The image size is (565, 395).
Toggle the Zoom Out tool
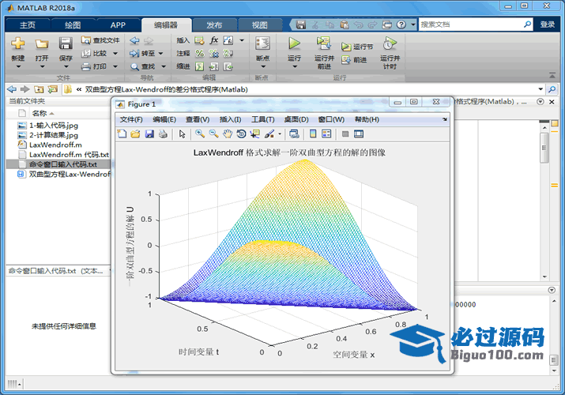pyautogui.click(x=213, y=134)
